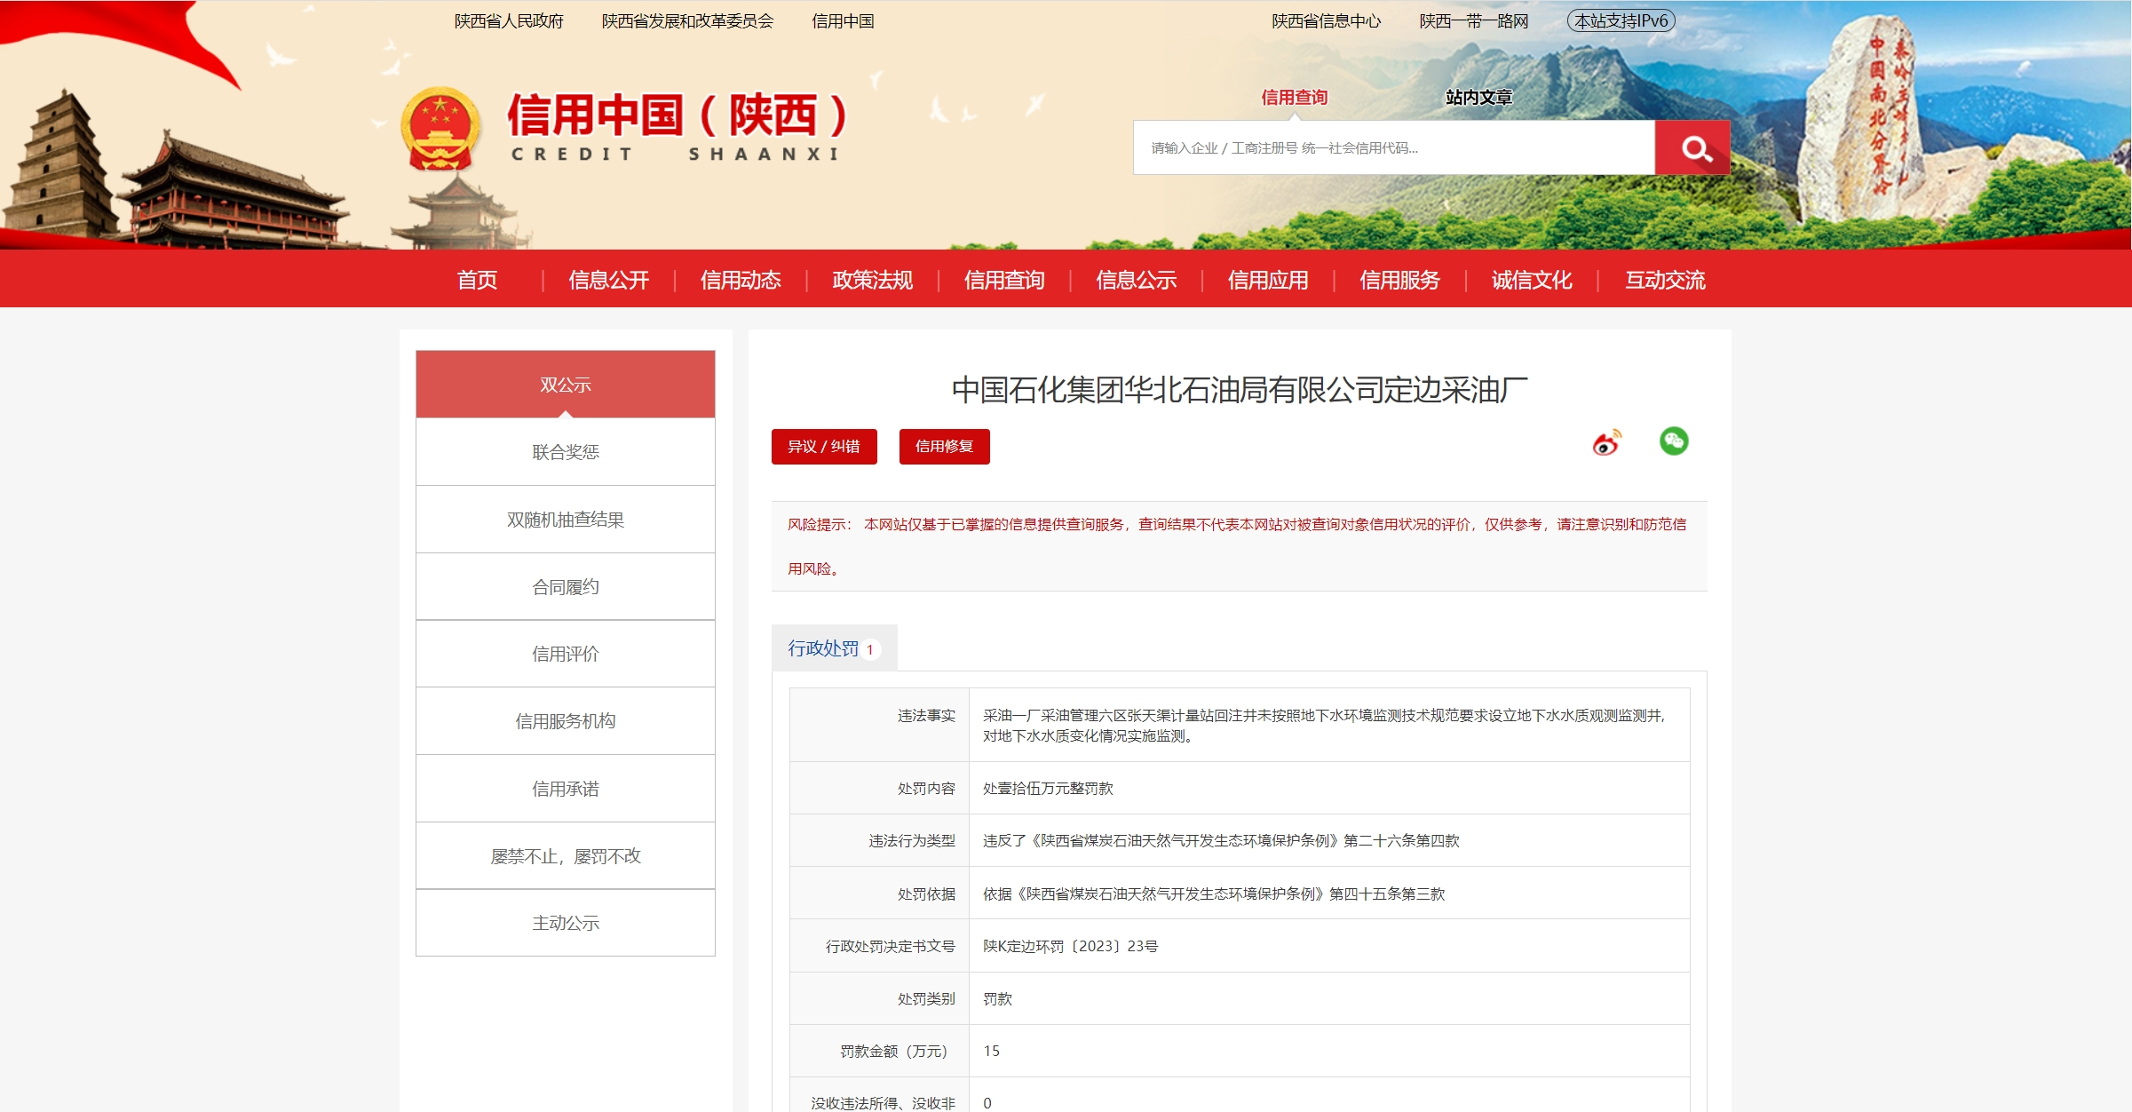Viewport: 2132px width, 1112px height.
Task: Open 信息公开 navigation menu
Action: pos(608,281)
